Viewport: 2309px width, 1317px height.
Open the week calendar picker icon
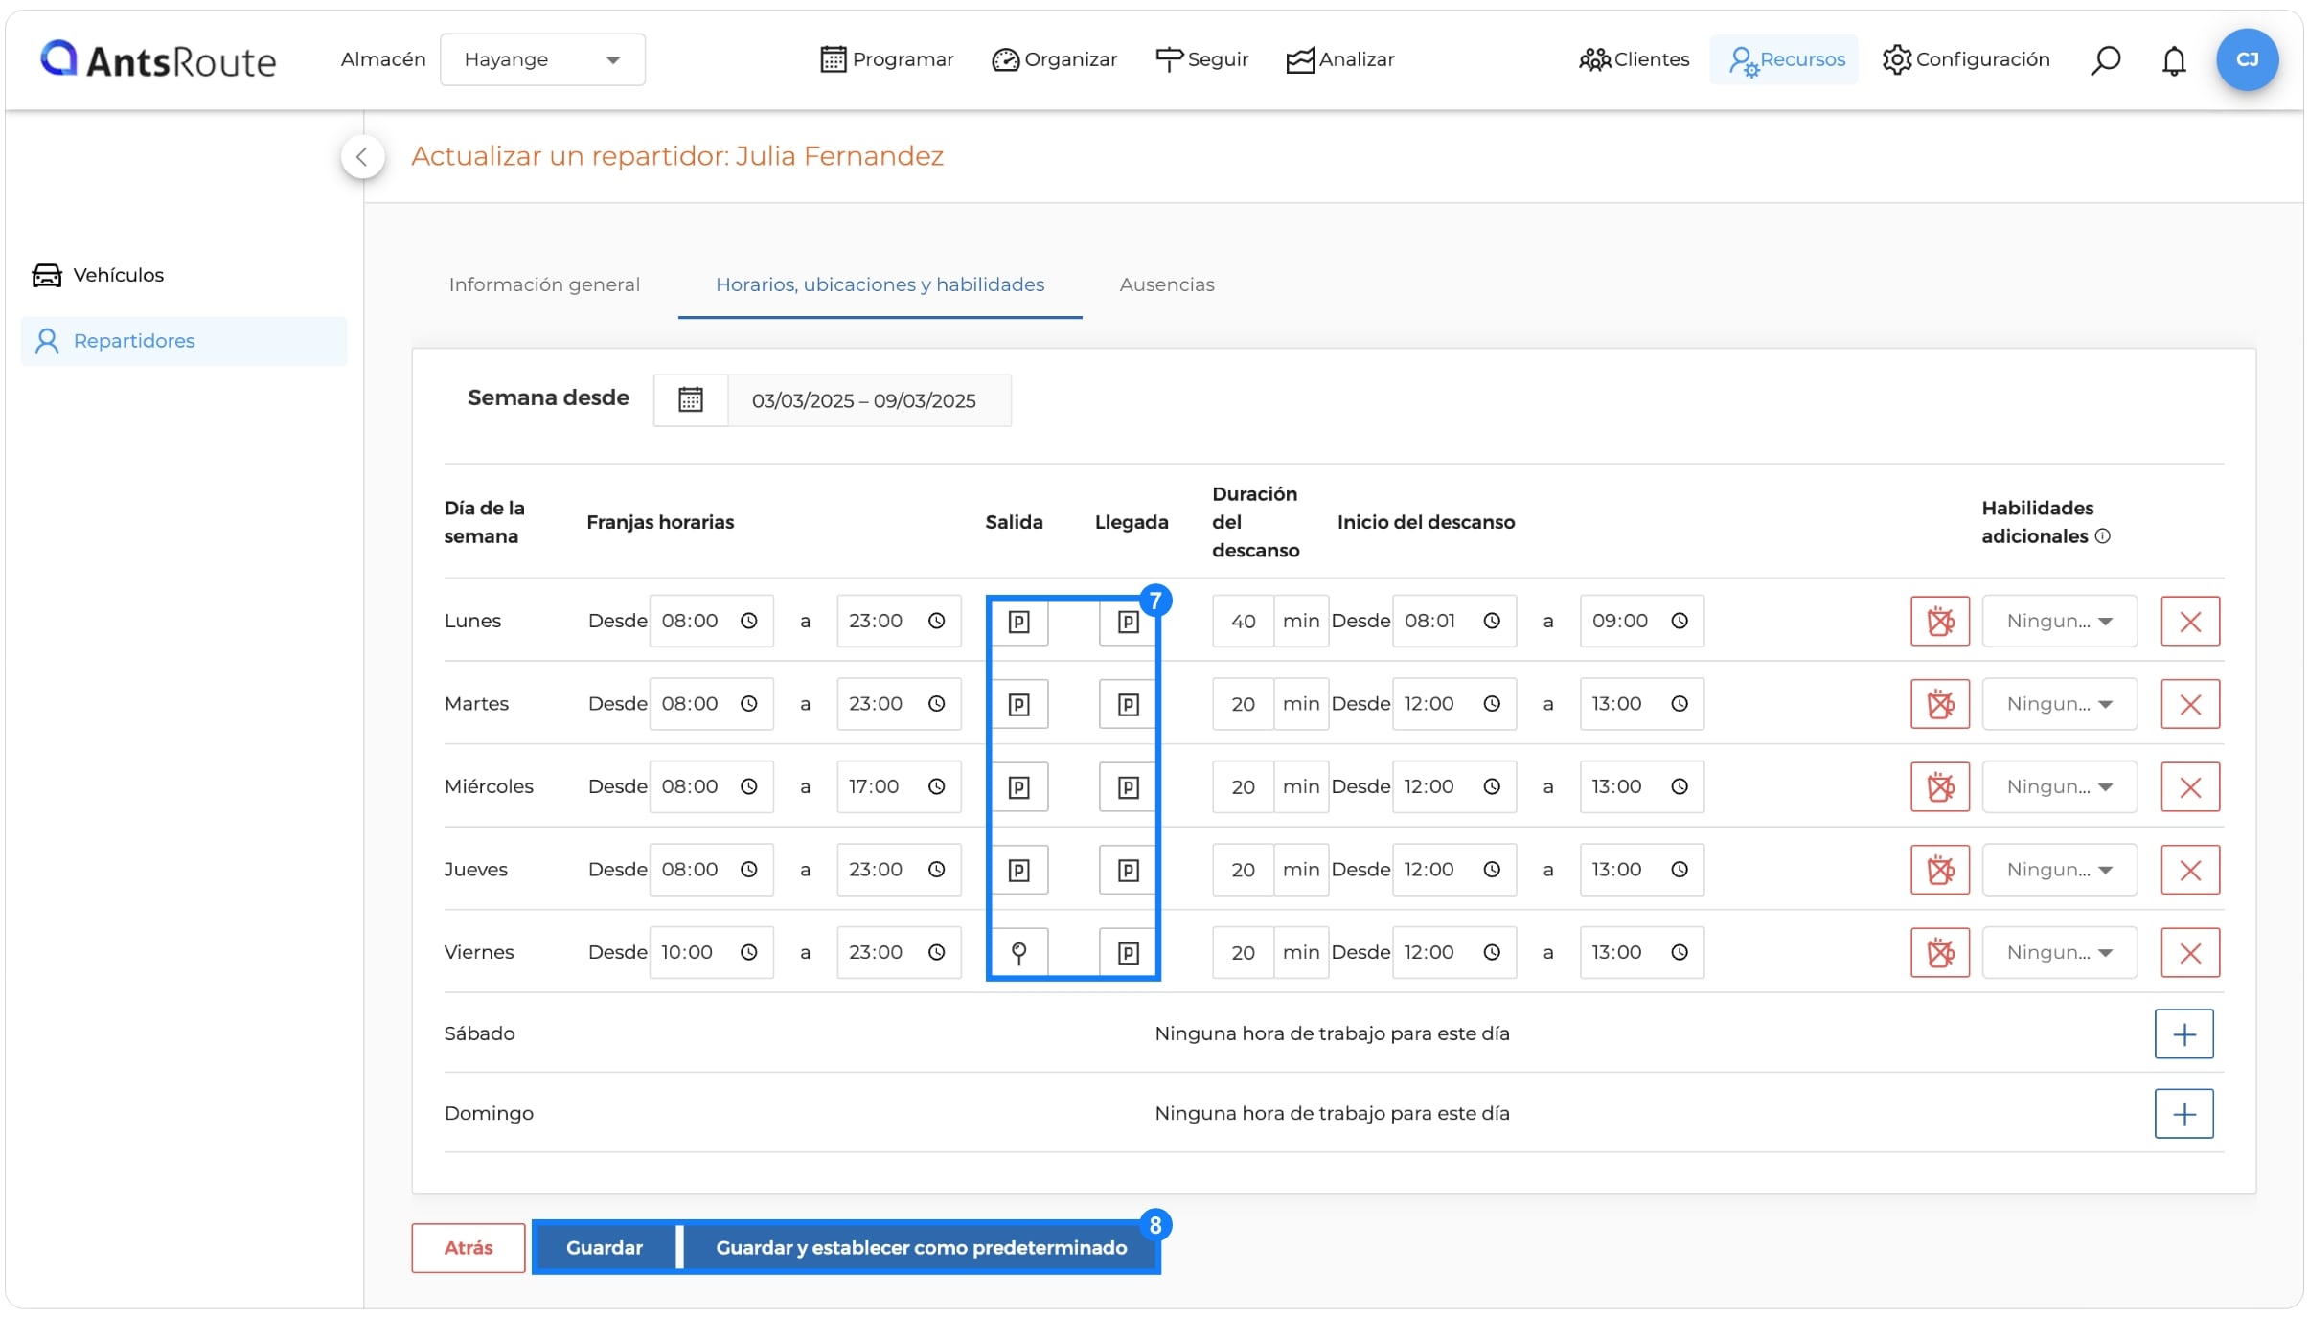coord(691,400)
